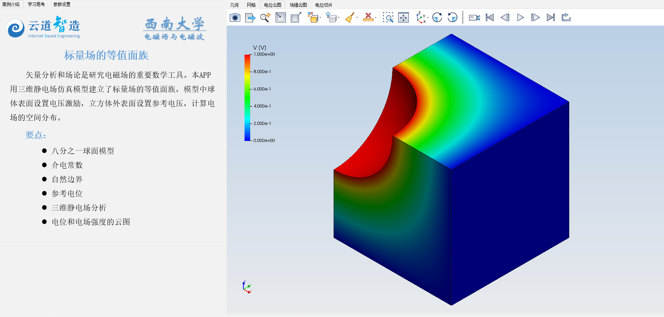Click the export animation share icon

pos(566,17)
